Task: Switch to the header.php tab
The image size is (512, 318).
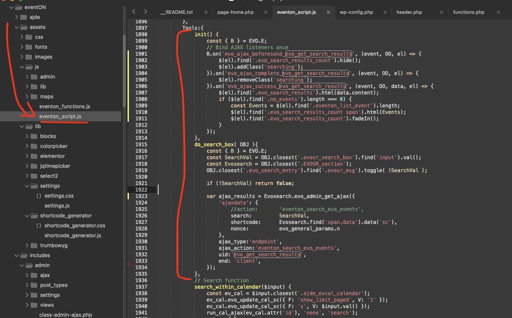Action: pos(409,12)
